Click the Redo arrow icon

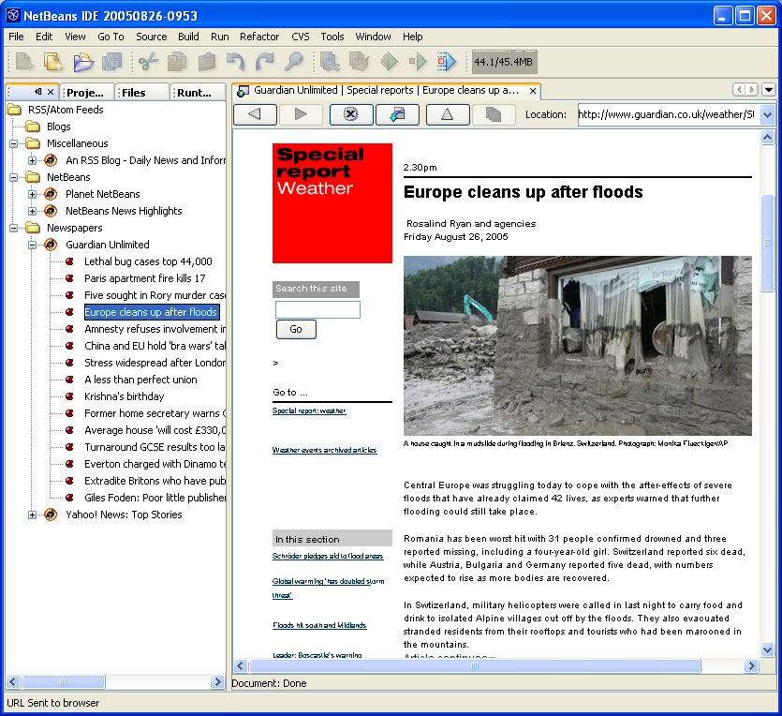point(264,62)
